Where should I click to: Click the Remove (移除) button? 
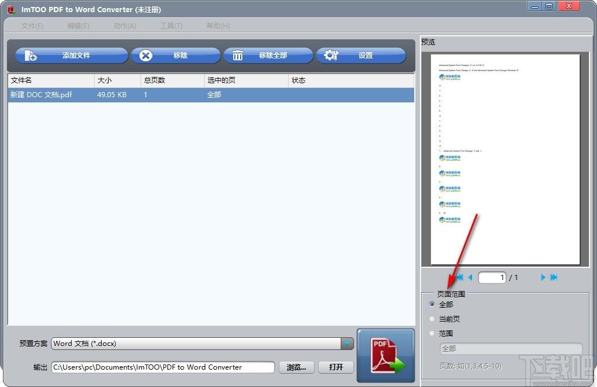(x=176, y=56)
